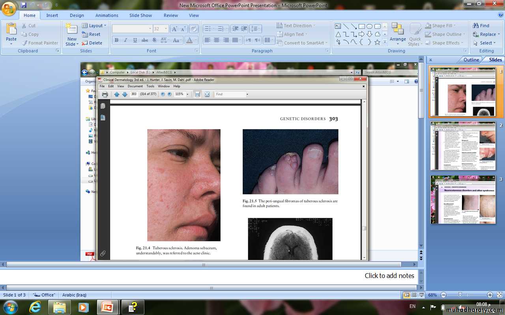Toggle Bold formatting

pyautogui.click(x=116, y=40)
